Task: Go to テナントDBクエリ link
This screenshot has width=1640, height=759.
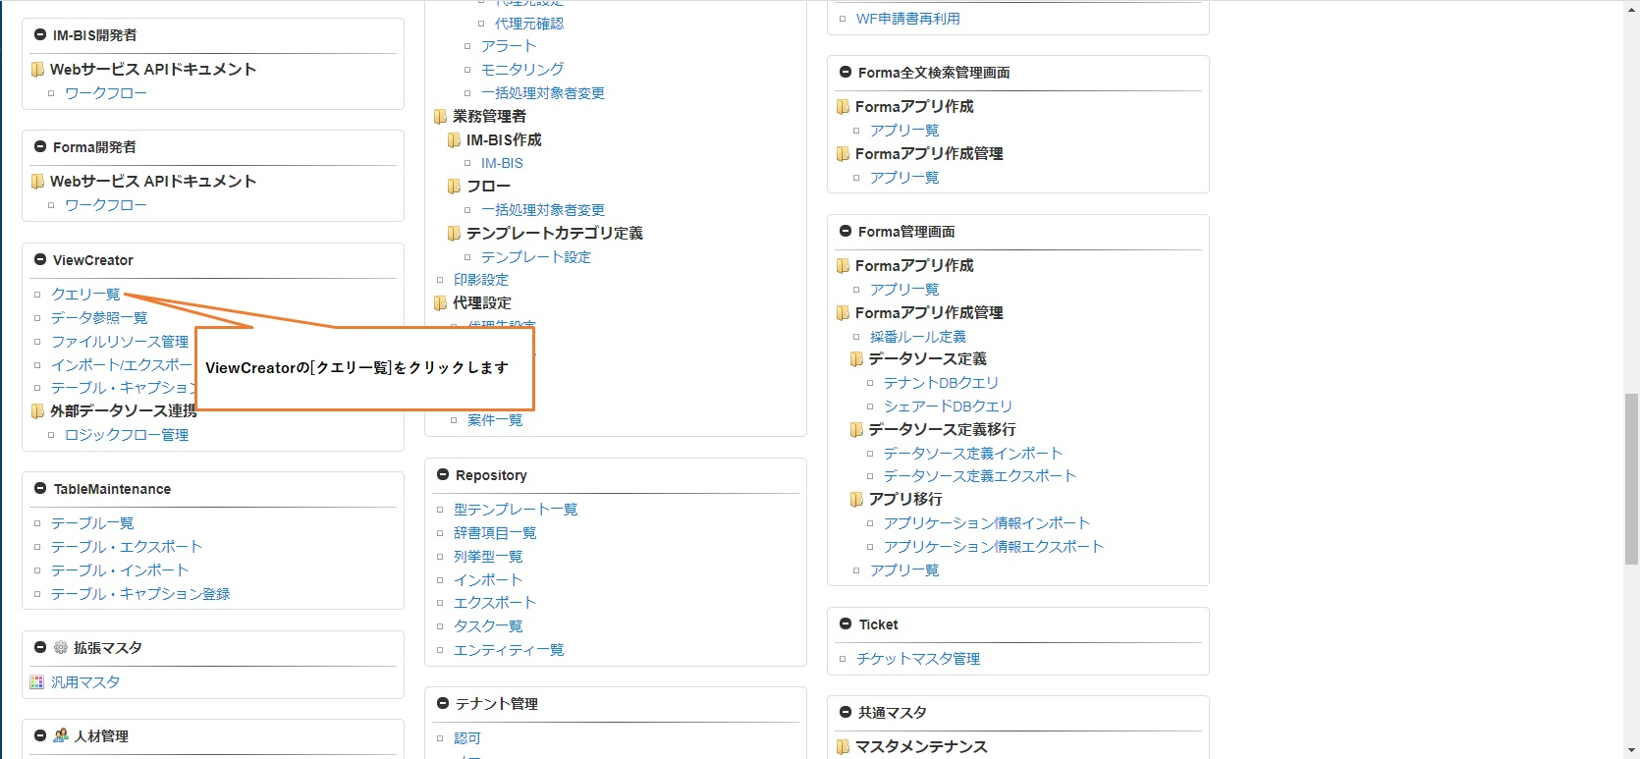Action: (941, 383)
